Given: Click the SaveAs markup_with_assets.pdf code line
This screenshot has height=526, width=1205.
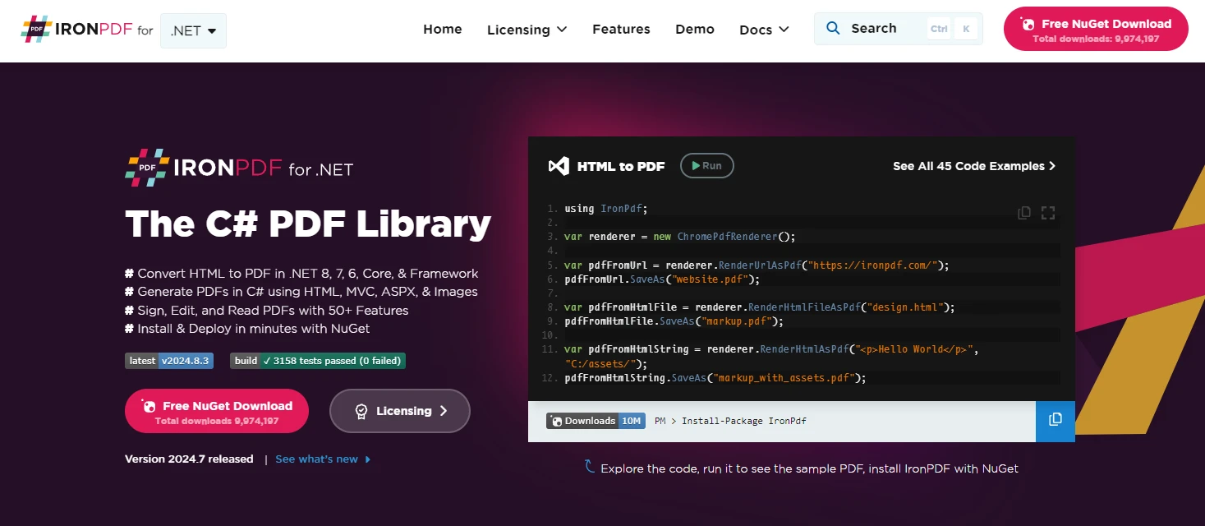Looking at the screenshot, I should click(715, 378).
